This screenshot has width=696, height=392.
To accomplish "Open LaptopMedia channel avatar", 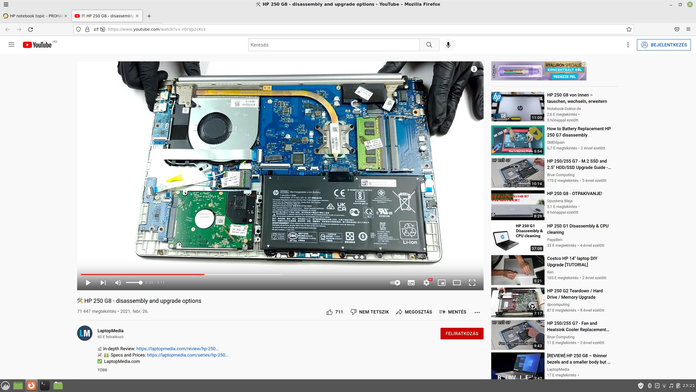I will (x=85, y=333).
